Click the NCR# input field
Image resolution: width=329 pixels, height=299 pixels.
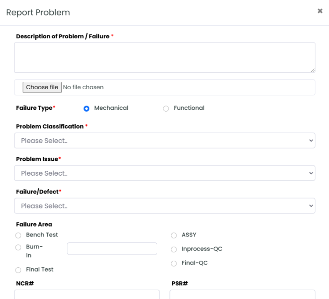(x=87, y=294)
